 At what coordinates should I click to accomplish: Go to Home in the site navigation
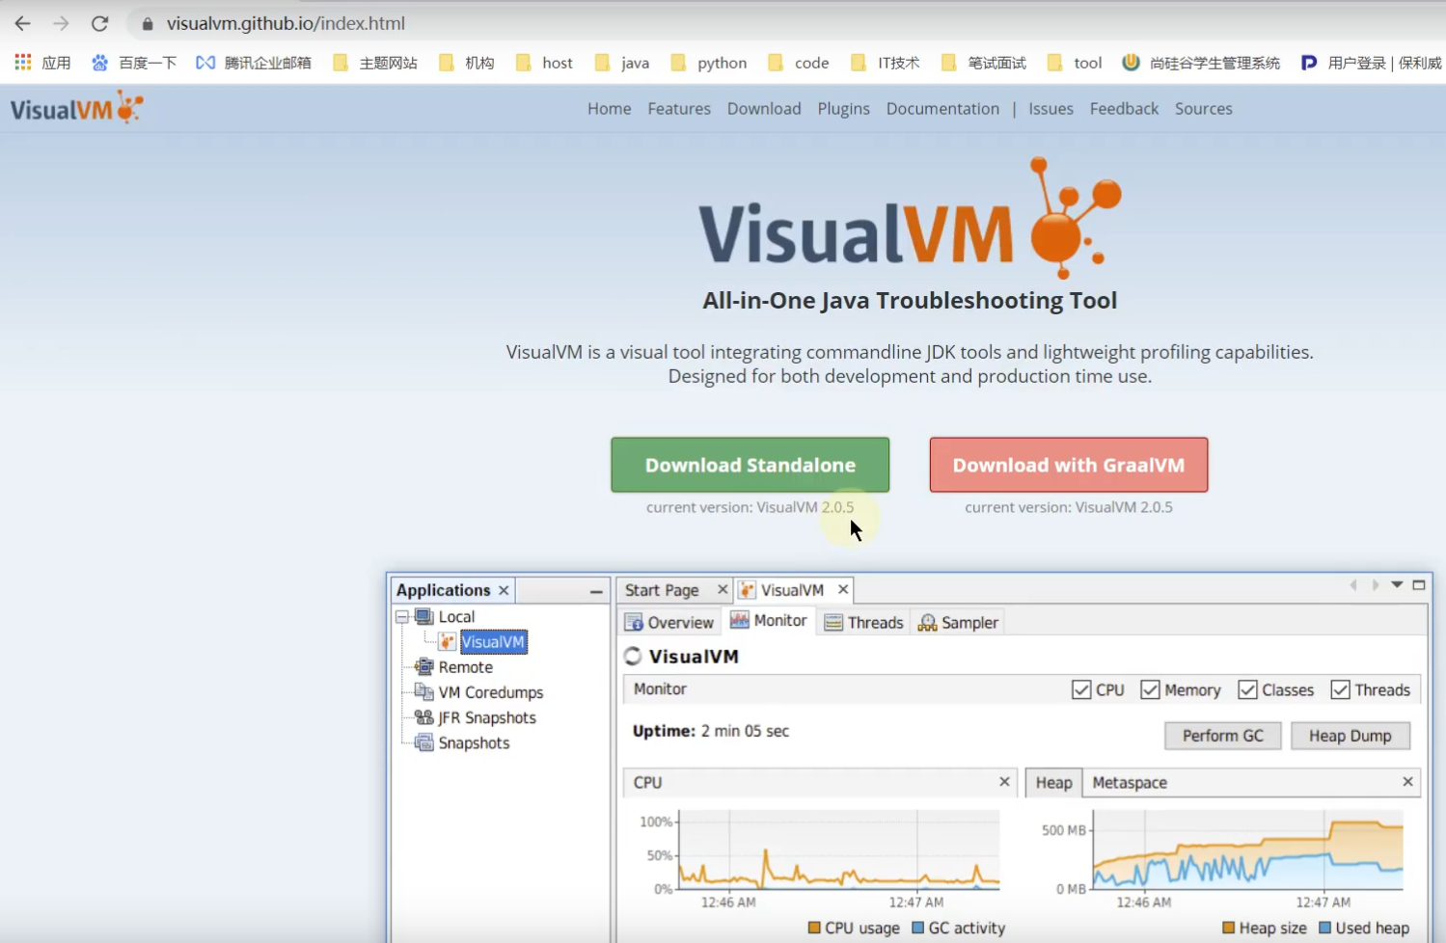[x=610, y=109]
